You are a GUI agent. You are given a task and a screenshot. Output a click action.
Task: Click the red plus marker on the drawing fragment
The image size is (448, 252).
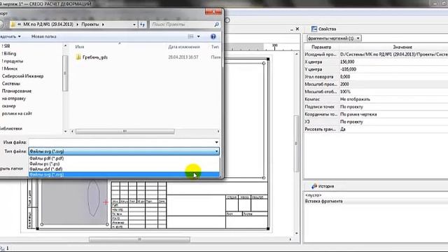click(106, 202)
